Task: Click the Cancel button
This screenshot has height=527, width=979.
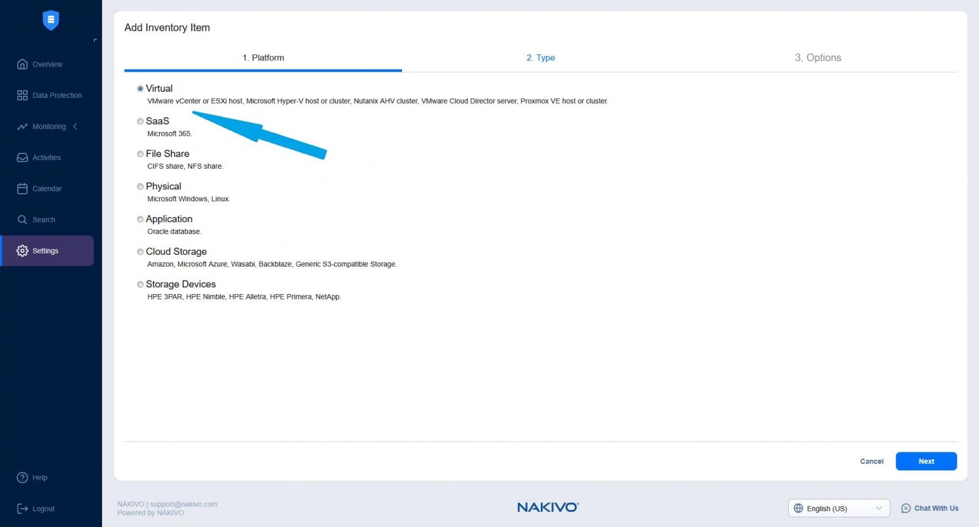Action: click(x=871, y=461)
